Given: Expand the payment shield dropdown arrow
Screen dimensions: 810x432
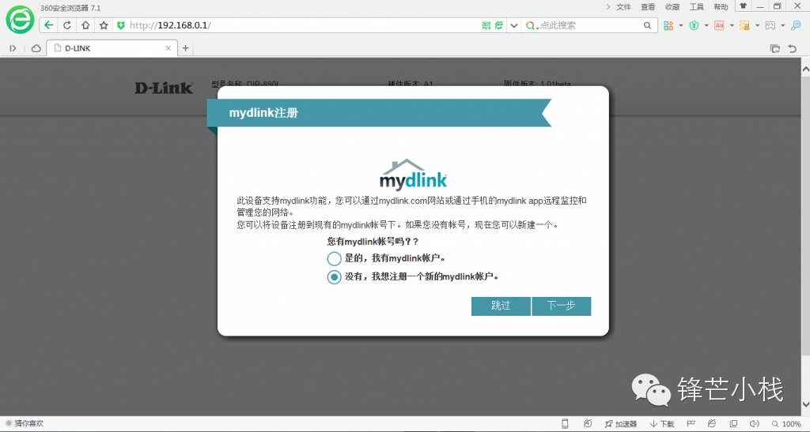Looking at the screenshot, I should coord(706,25).
